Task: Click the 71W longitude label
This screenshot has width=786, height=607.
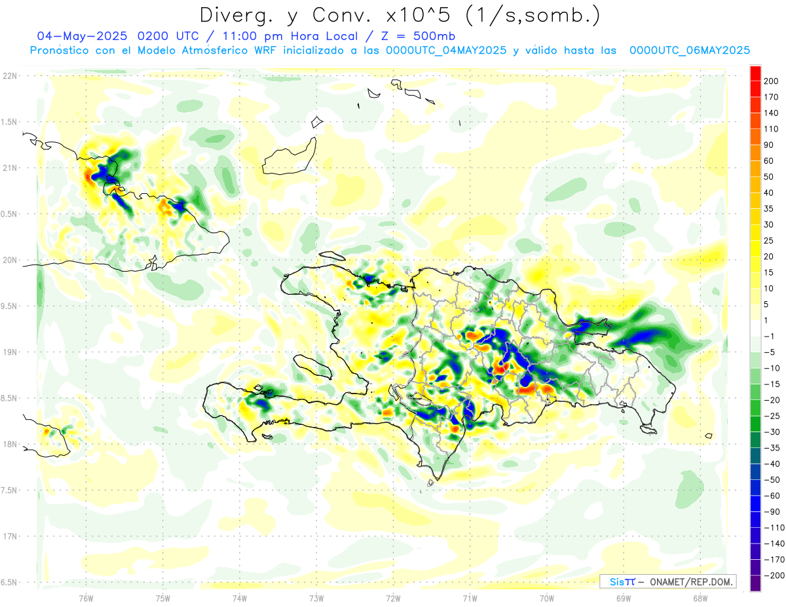Action: [470, 598]
